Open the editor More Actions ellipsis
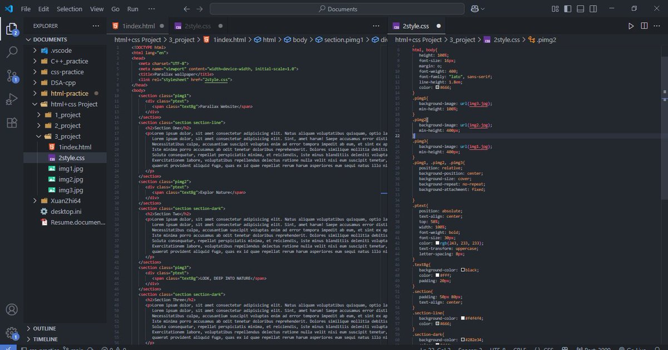Image resolution: width=668 pixels, height=350 pixels. [x=657, y=26]
